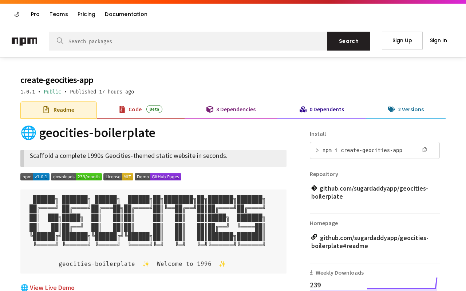466x291 pixels.
Task: Click the npm v1.0.1 badge
Action: click(x=35, y=177)
